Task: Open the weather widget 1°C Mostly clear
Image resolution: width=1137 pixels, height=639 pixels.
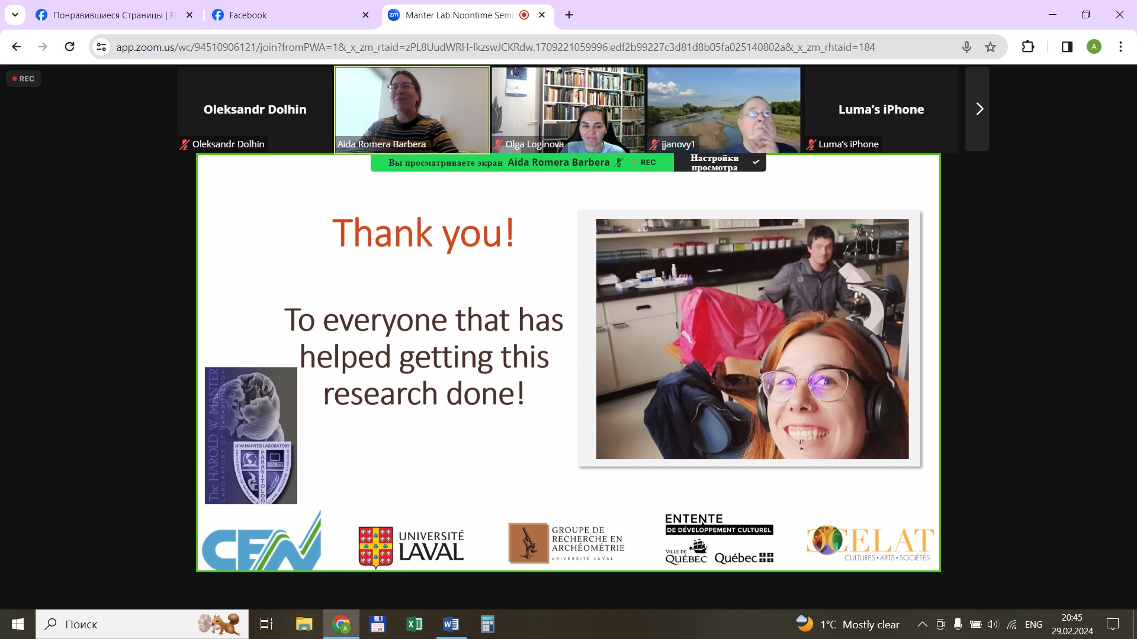Action: 848,624
